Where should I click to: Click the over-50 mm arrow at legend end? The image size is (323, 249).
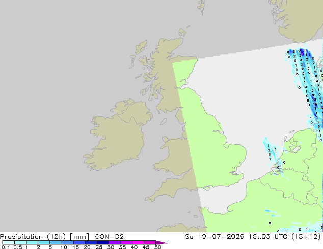click(x=162, y=242)
